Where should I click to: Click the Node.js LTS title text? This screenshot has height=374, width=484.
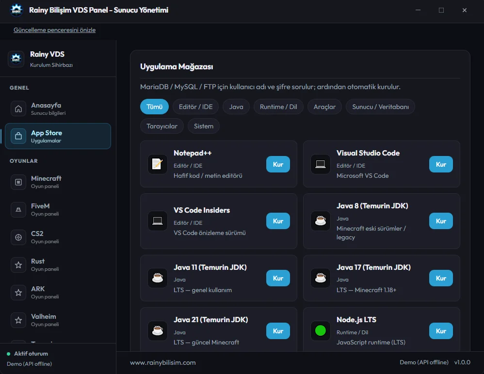[x=356, y=320]
